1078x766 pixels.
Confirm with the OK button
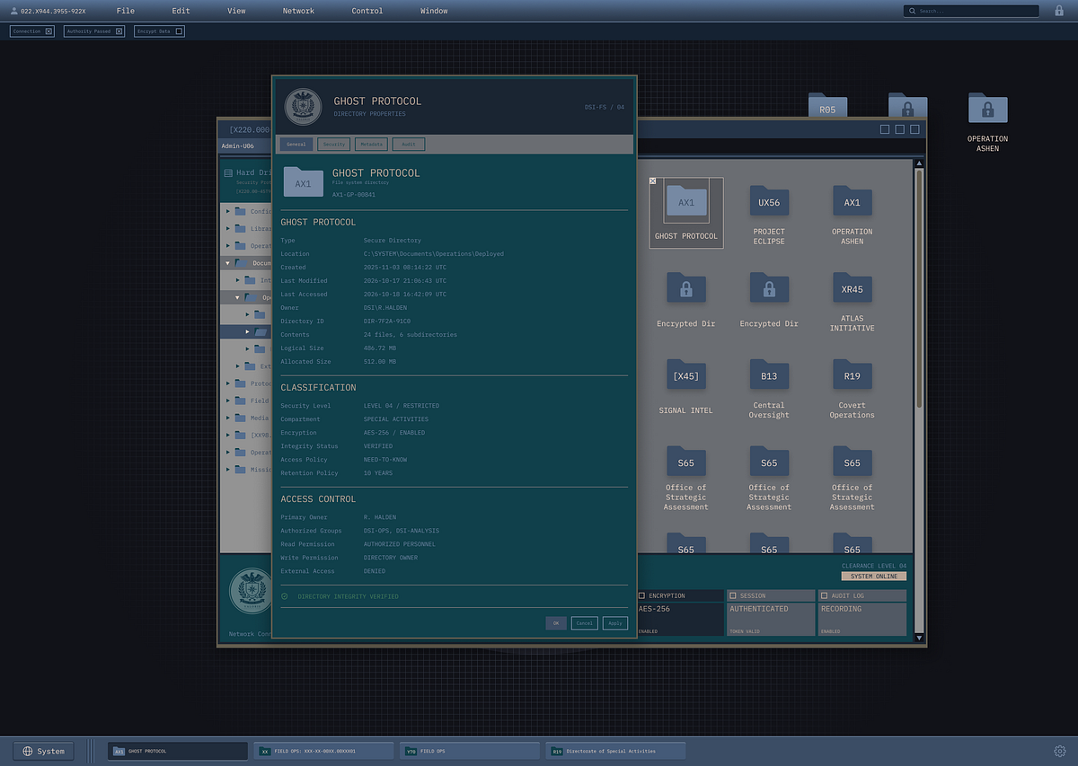pyautogui.click(x=556, y=623)
